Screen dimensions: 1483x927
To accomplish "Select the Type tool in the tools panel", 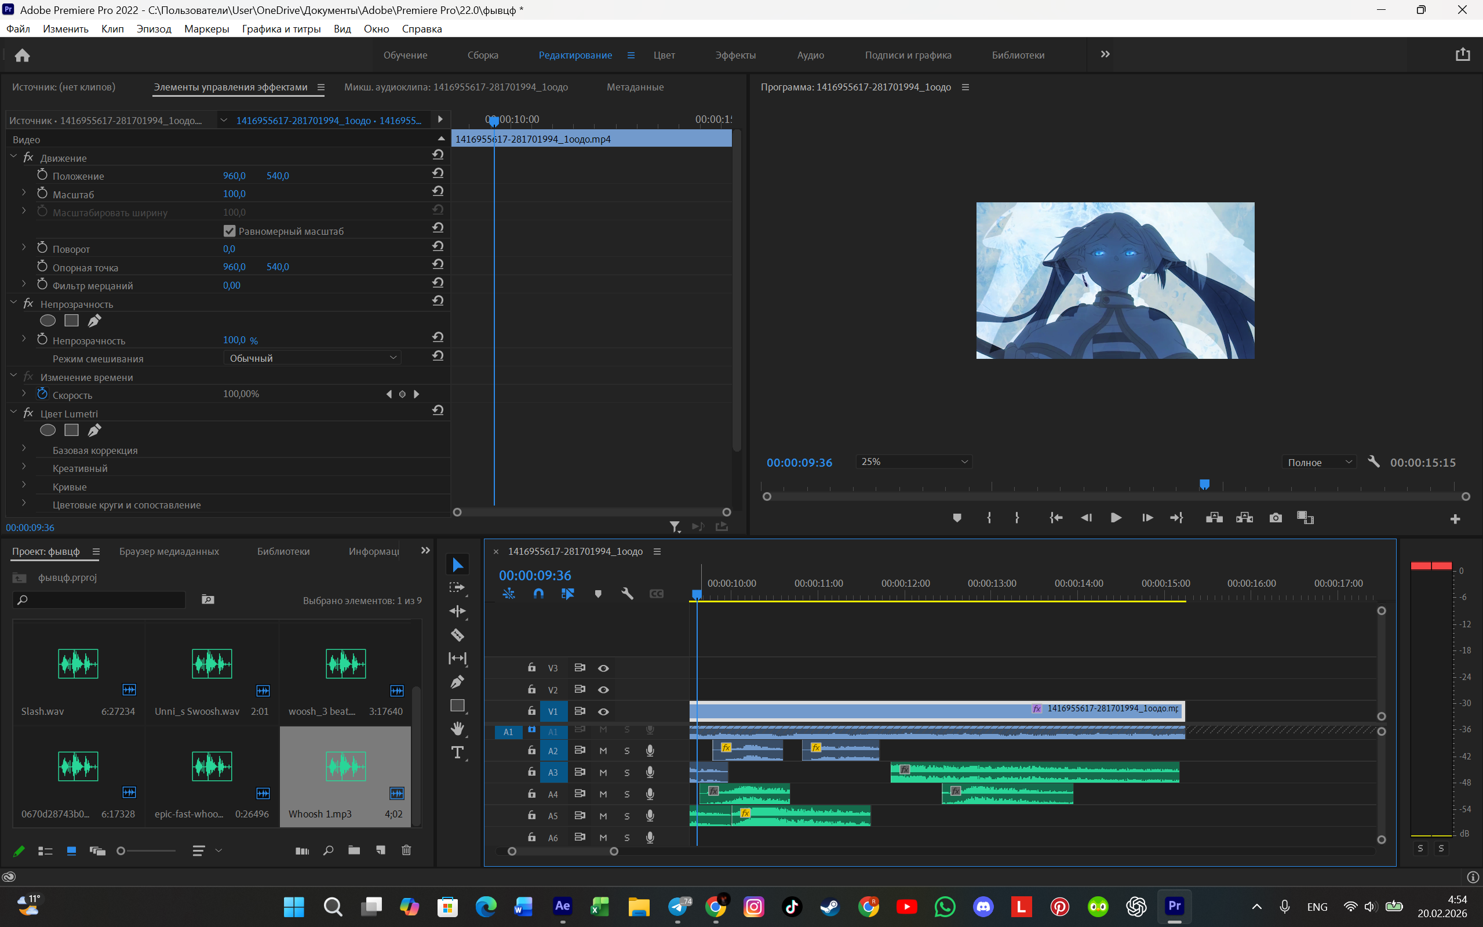I will point(457,753).
